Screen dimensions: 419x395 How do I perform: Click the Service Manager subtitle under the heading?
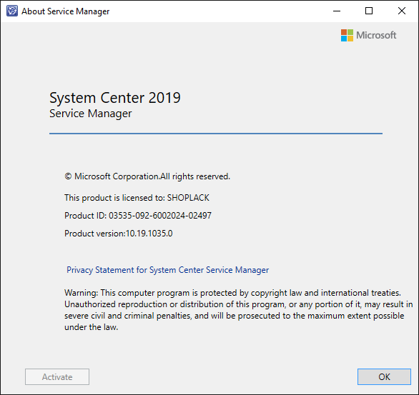click(x=91, y=114)
